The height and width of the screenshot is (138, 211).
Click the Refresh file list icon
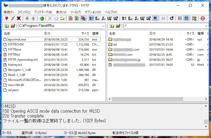click(x=172, y=18)
